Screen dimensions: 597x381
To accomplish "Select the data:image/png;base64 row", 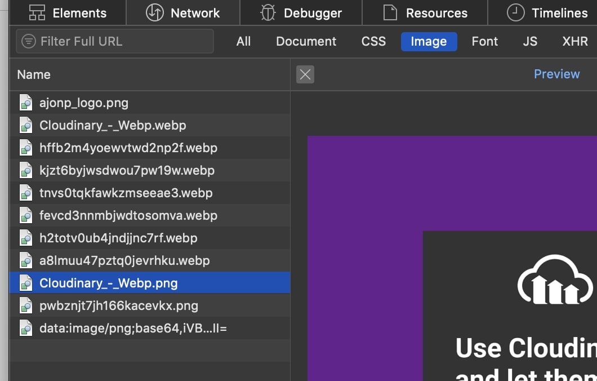I will 150,327.
